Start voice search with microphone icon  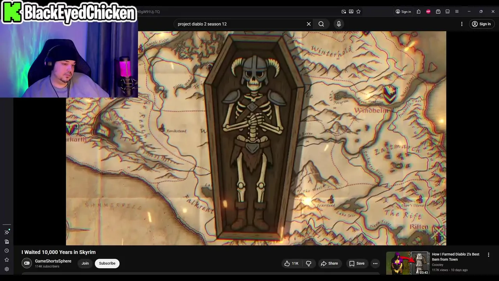point(339,24)
